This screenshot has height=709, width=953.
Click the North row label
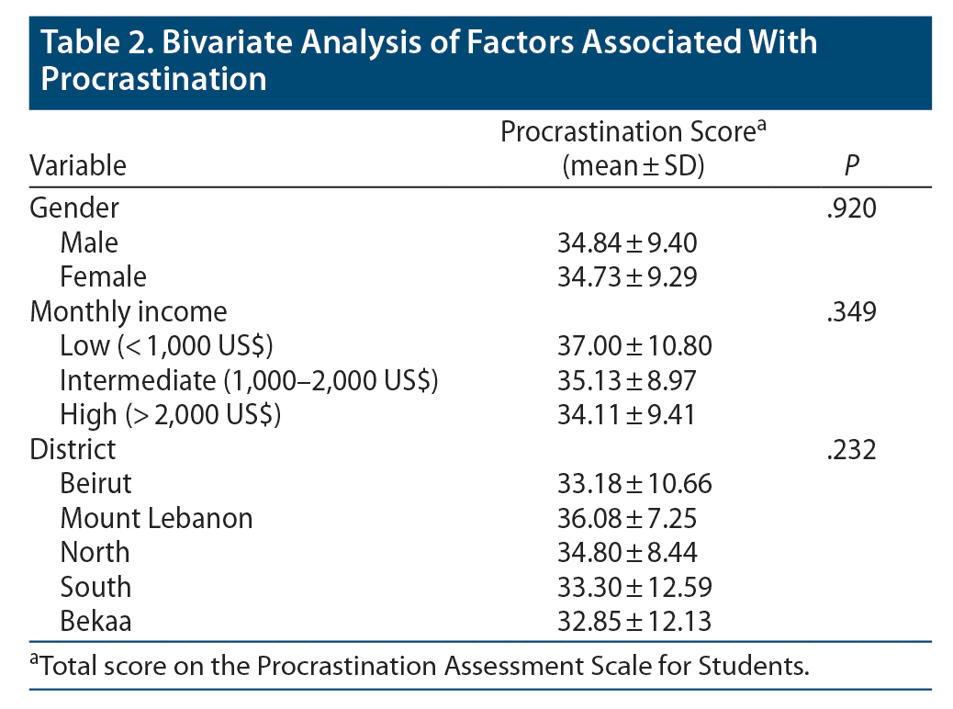click(x=95, y=553)
